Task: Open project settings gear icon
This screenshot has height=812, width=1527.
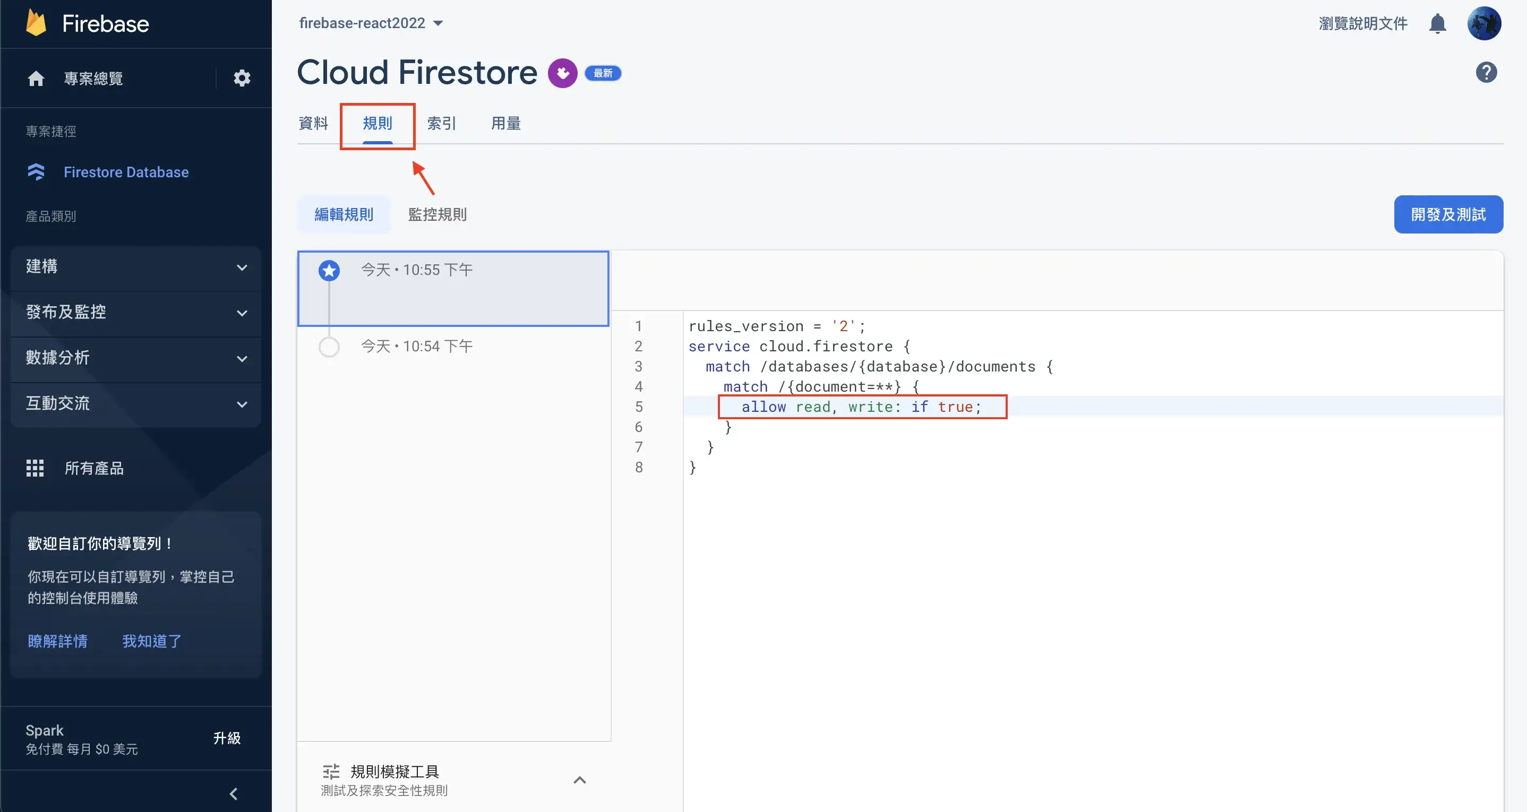Action: coord(242,77)
